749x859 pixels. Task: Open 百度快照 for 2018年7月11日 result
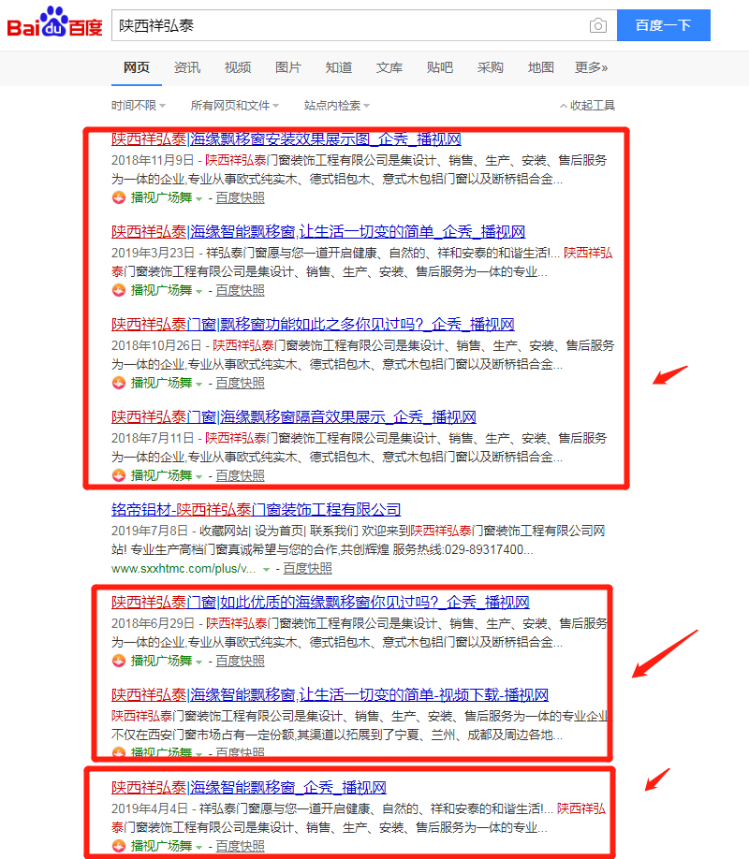[241, 475]
